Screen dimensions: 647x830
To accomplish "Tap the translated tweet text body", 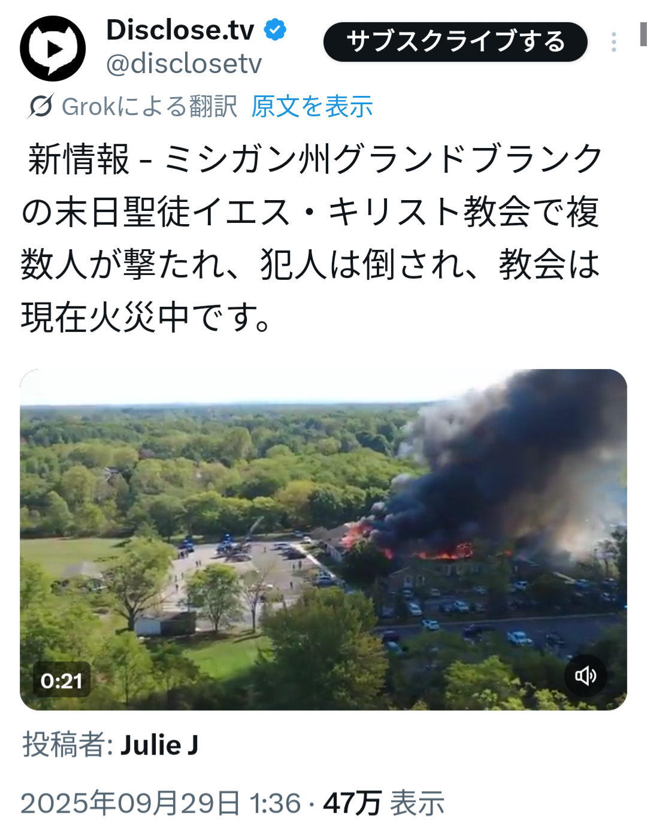I will coord(312,238).
